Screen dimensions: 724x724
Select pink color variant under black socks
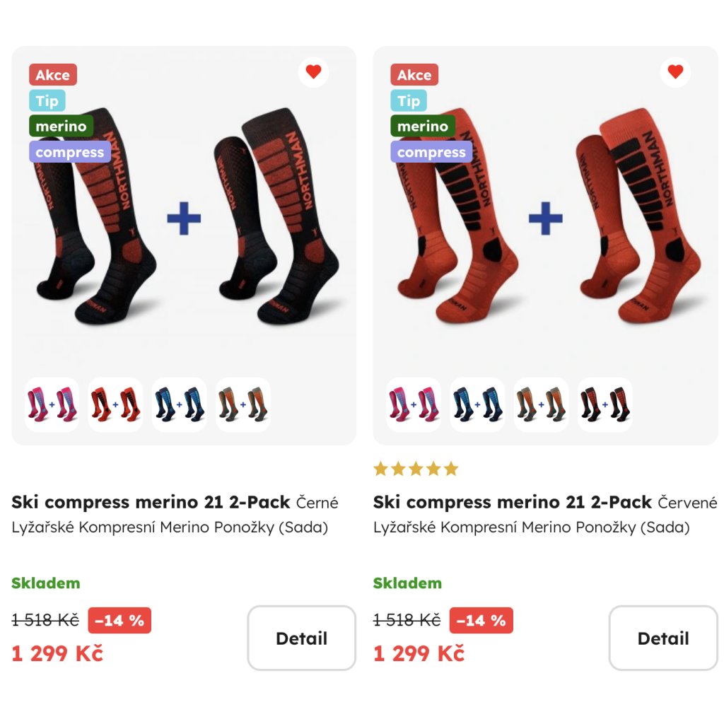tap(52, 404)
